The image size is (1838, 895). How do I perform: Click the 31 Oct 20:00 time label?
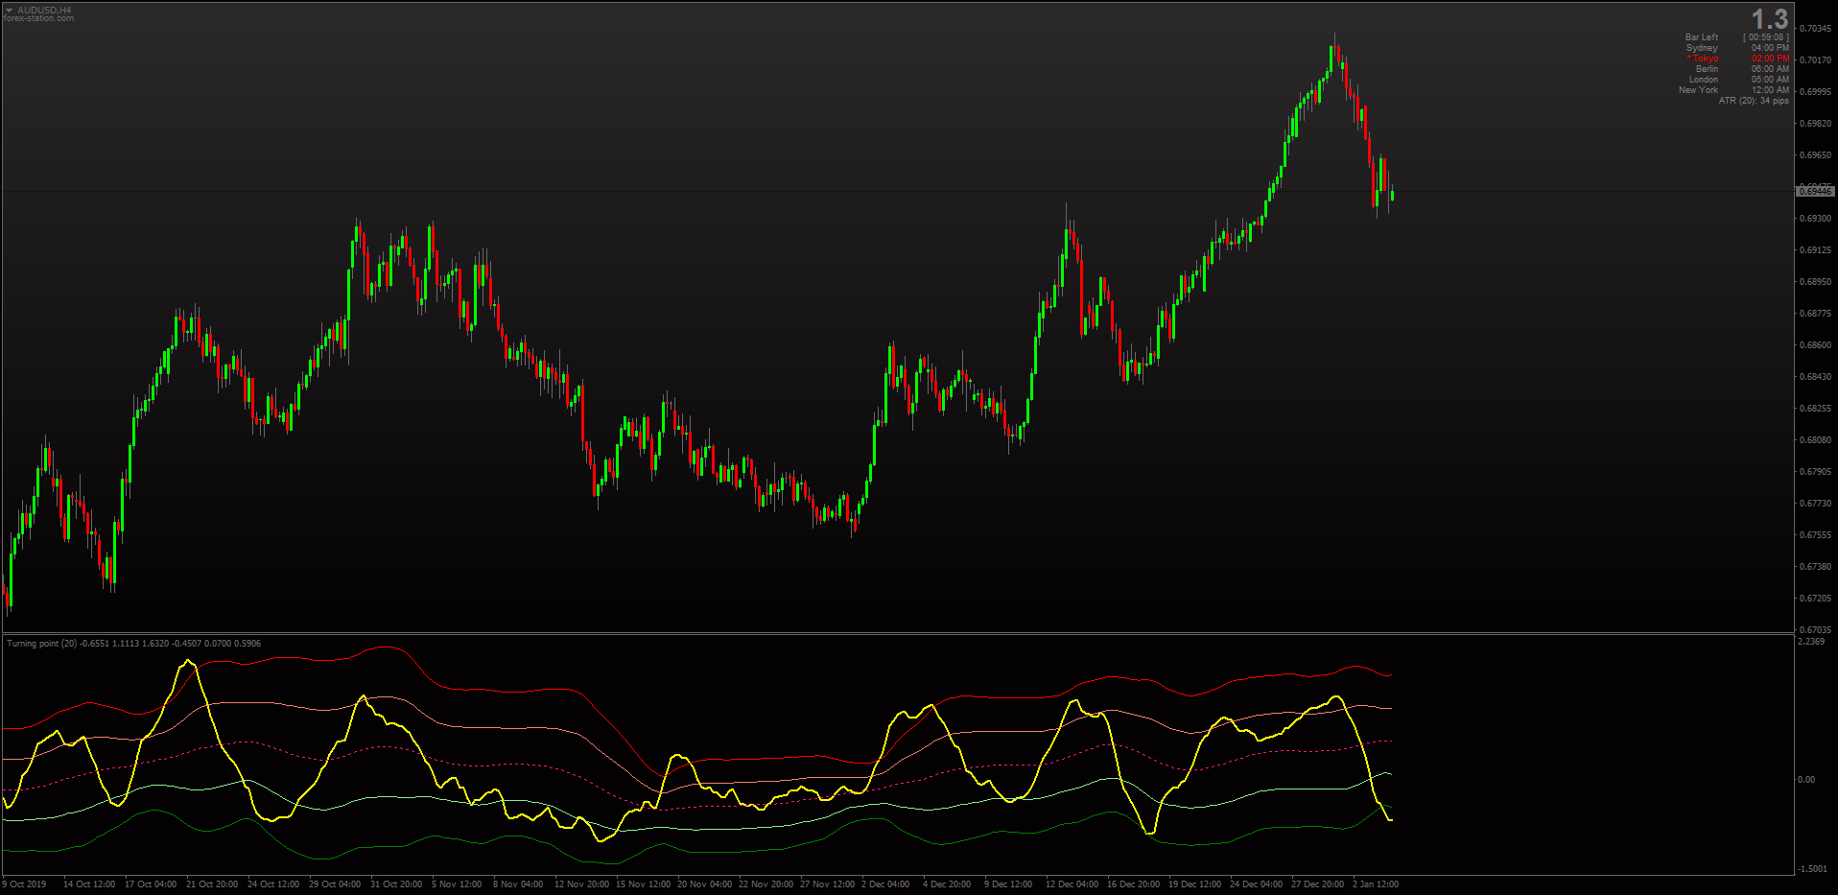click(396, 884)
